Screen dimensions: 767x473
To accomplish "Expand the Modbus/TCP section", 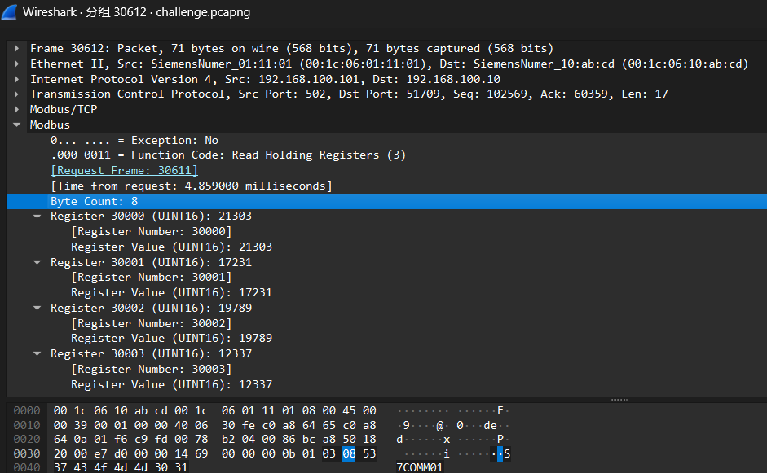I will [17, 110].
